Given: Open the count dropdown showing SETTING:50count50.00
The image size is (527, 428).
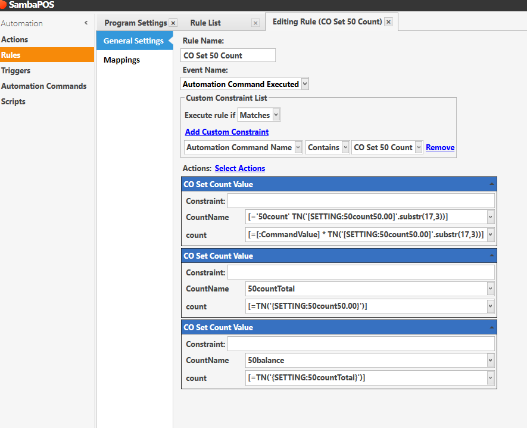Looking at the screenshot, I should [x=490, y=306].
